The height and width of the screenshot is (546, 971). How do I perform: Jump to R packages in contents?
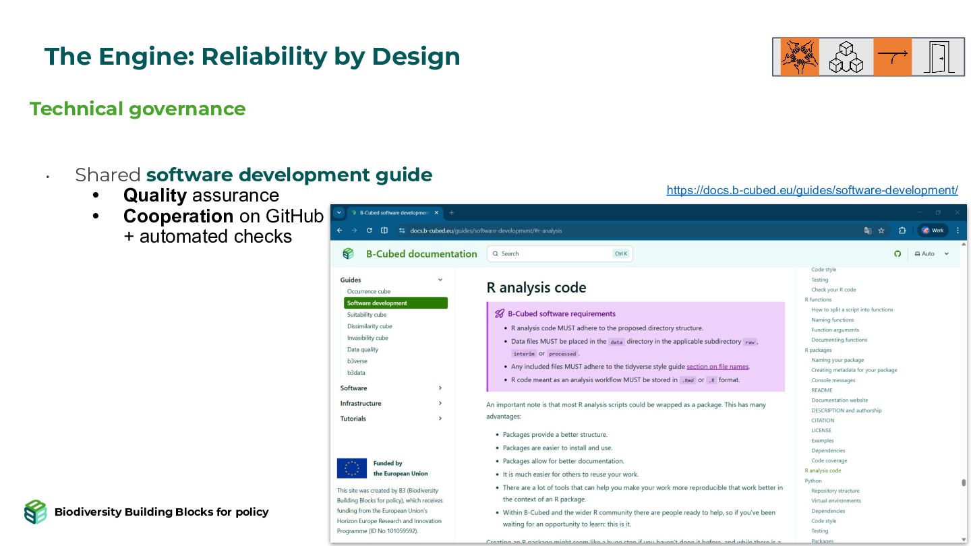[818, 350]
